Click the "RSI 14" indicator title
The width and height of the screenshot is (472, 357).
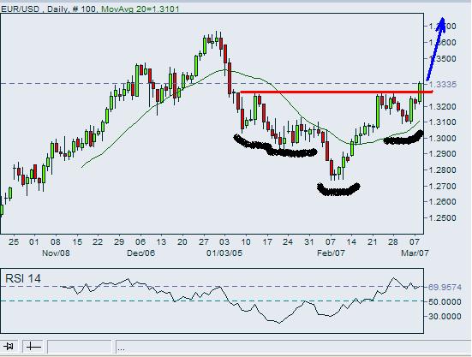click(x=23, y=278)
